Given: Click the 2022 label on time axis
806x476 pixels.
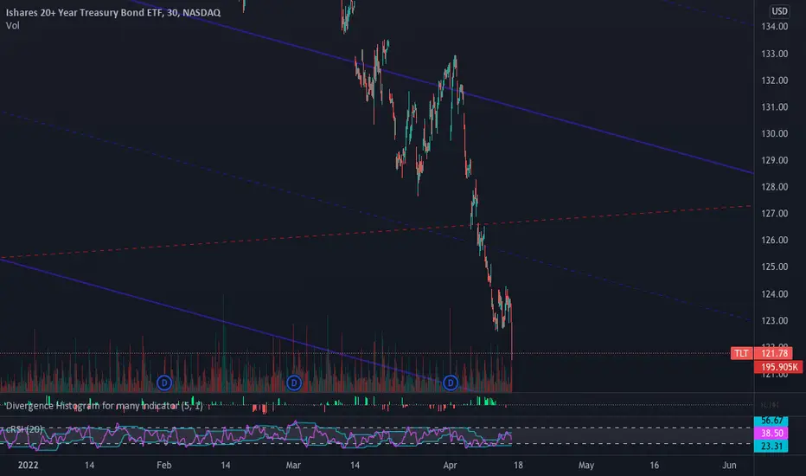Looking at the screenshot, I should (x=28, y=466).
